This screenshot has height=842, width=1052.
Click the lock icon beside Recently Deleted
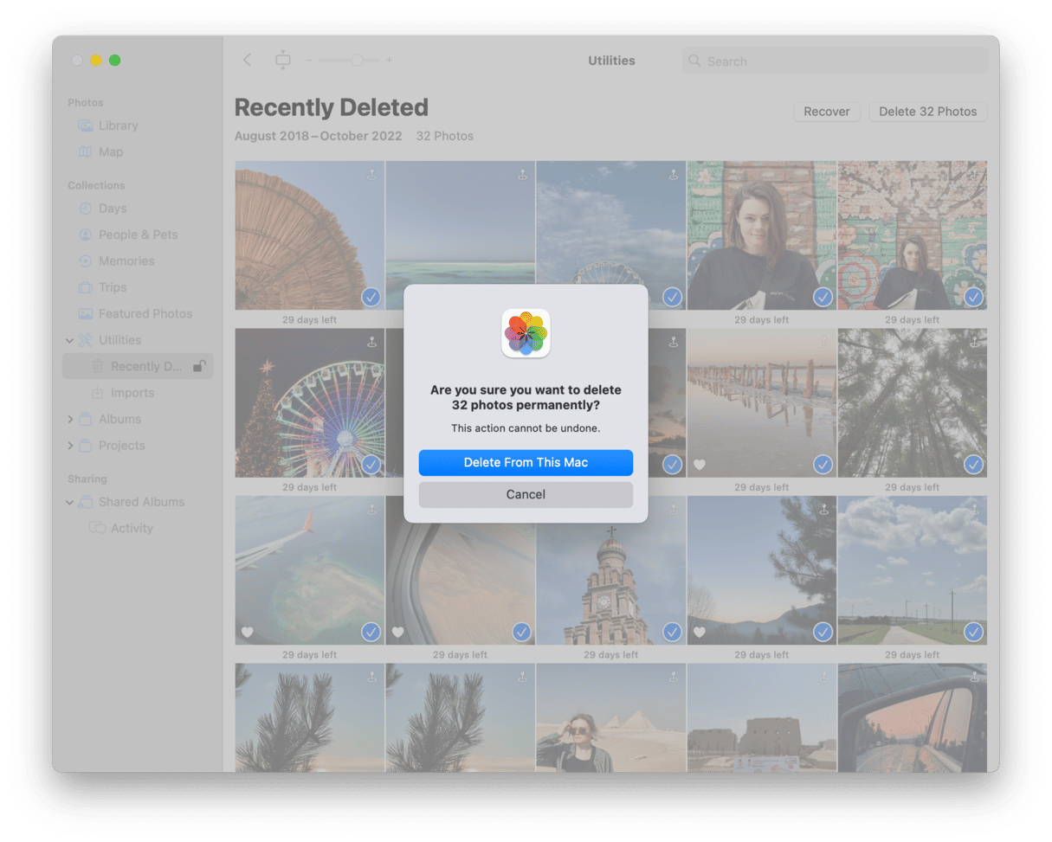pos(198,366)
